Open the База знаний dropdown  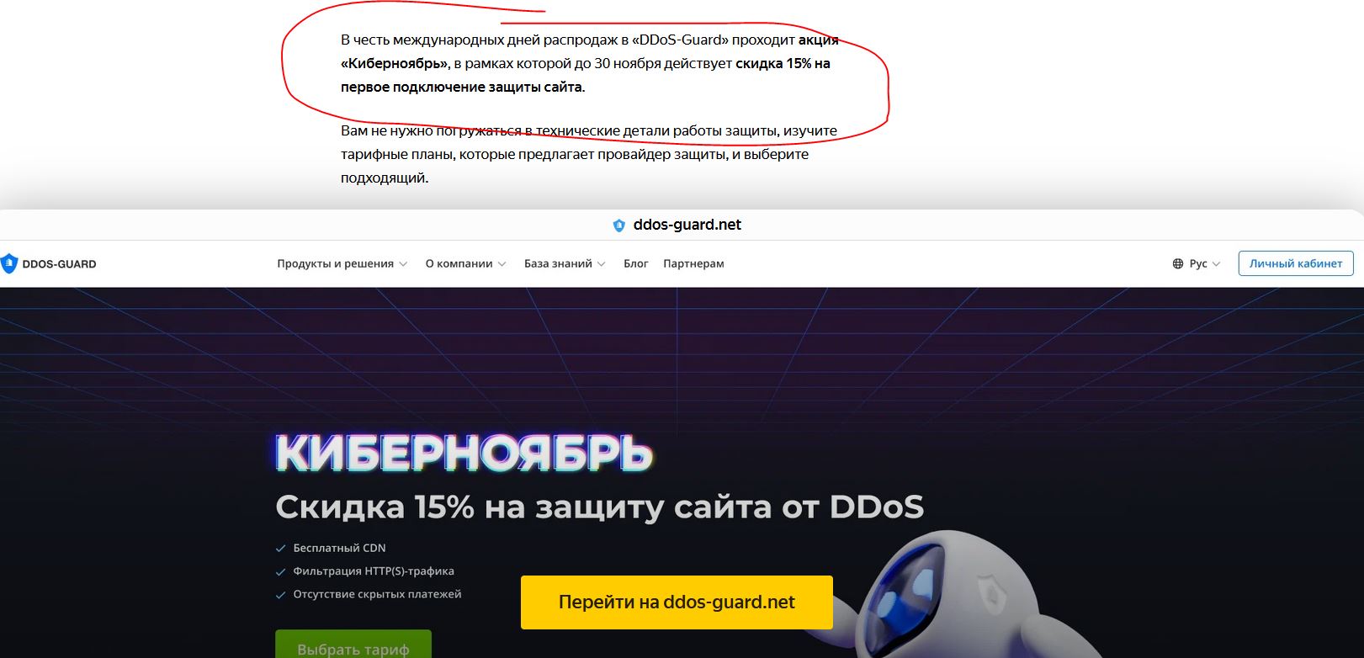coord(565,263)
